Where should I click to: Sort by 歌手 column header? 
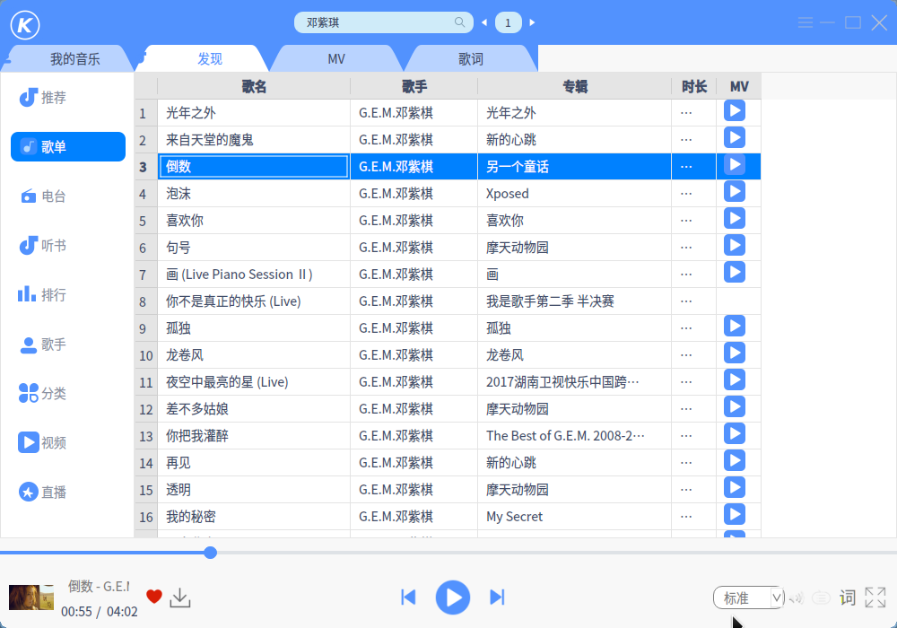[414, 86]
